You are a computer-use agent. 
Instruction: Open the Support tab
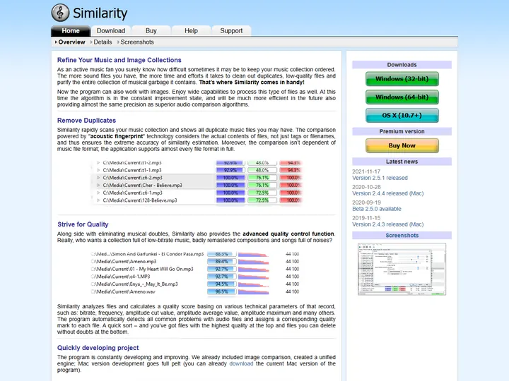tap(231, 31)
